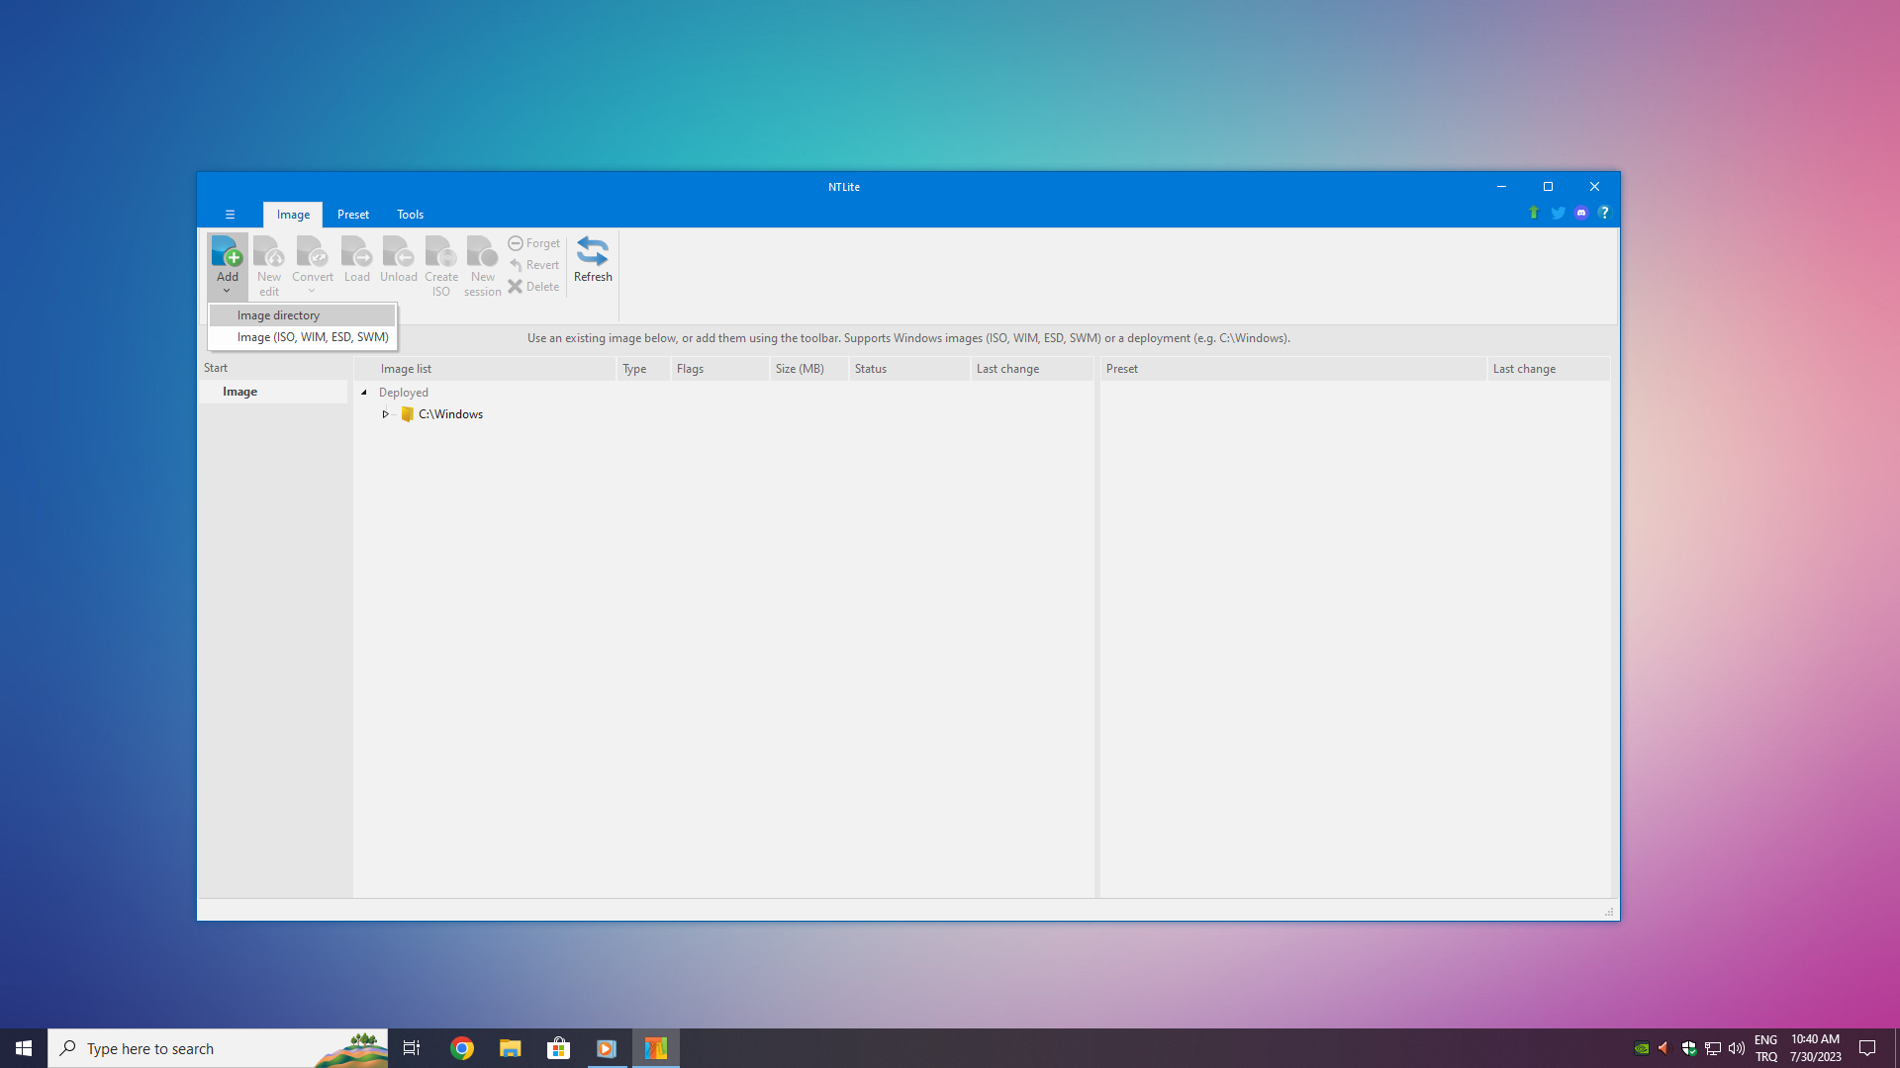
Task: Open the Twitter bird icon link
Action: coord(1558,213)
